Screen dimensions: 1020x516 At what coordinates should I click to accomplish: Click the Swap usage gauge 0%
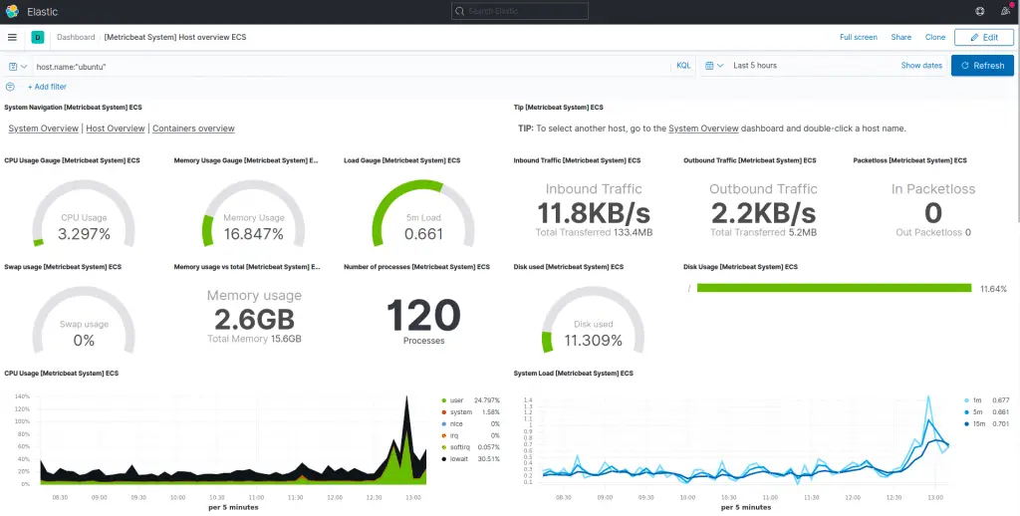pos(84,320)
